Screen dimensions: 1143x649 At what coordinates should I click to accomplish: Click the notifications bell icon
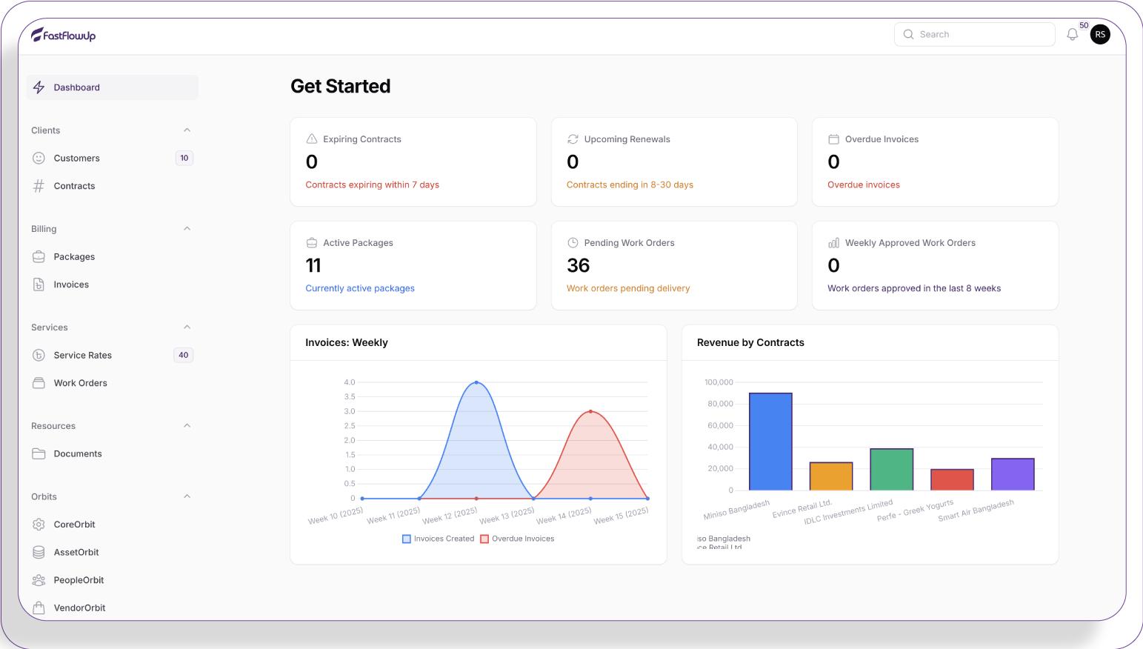pyautogui.click(x=1072, y=35)
